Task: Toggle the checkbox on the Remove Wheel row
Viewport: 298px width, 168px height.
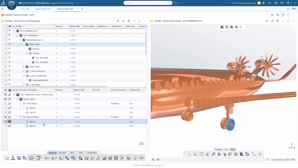Action: pyautogui.click(x=6, y=99)
